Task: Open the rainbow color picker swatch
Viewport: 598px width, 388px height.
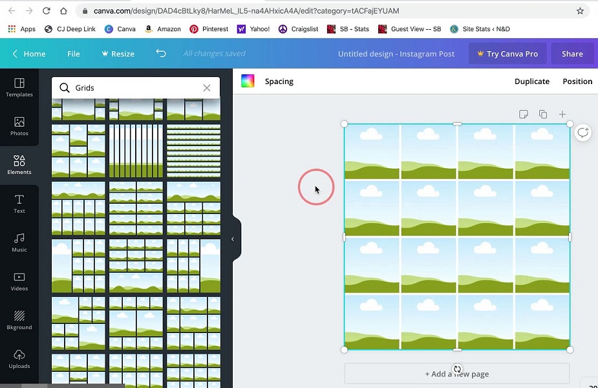Action: coord(248,81)
